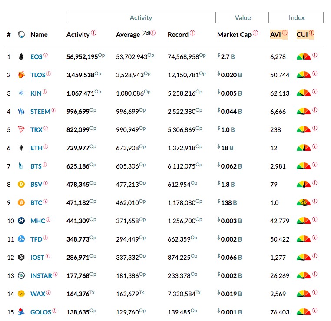Click BTC market cap $138 B
331x321 pixels.
pyautogui.click(x=227, y=203)
